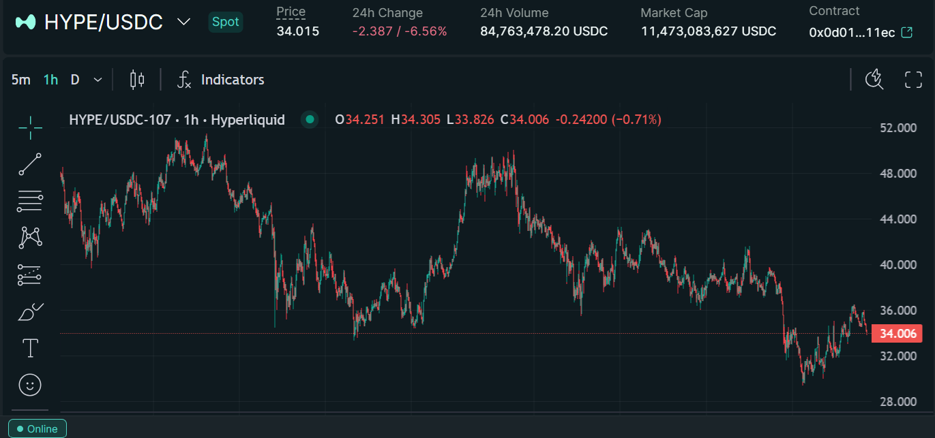This screenshot has width=935, height=438.
Task: Select the brush drawing tool
Action: (30, 312)
